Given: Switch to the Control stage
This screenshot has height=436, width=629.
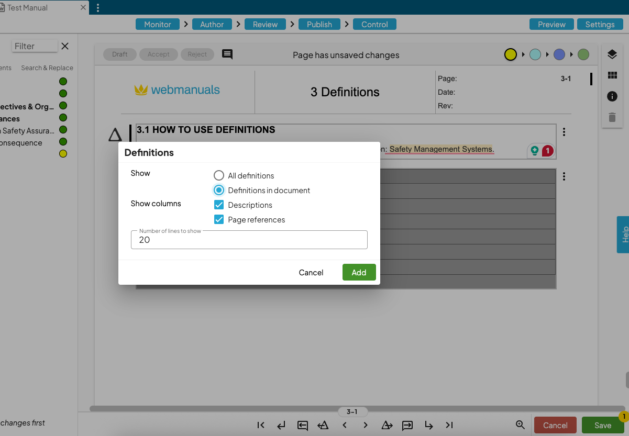Looking at the screenshot, I should coord(375,24).
